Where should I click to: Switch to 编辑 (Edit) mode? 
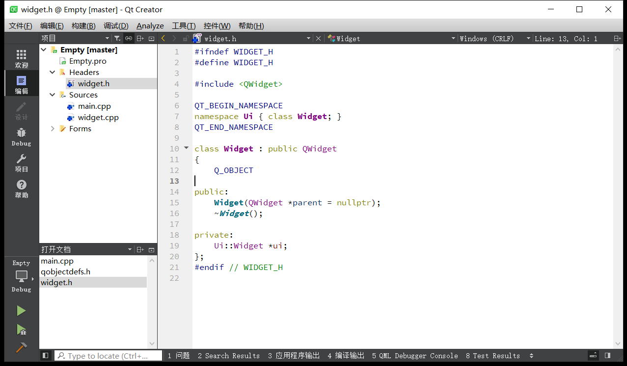click(x=21, y=84)
